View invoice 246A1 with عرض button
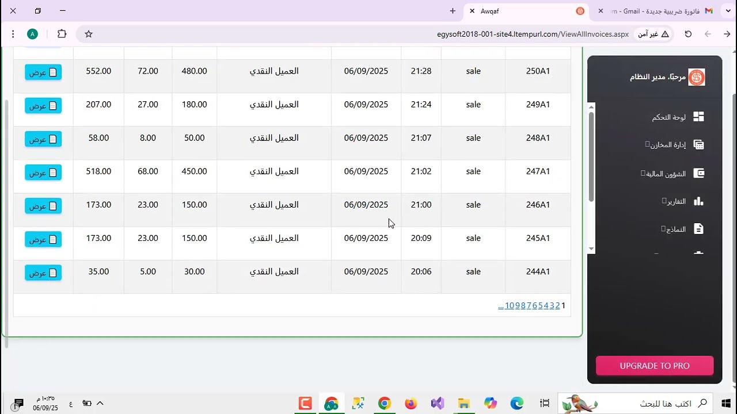The width and height of the screenshot is (737, 414). pyautogui.click(x=43, y=206)
